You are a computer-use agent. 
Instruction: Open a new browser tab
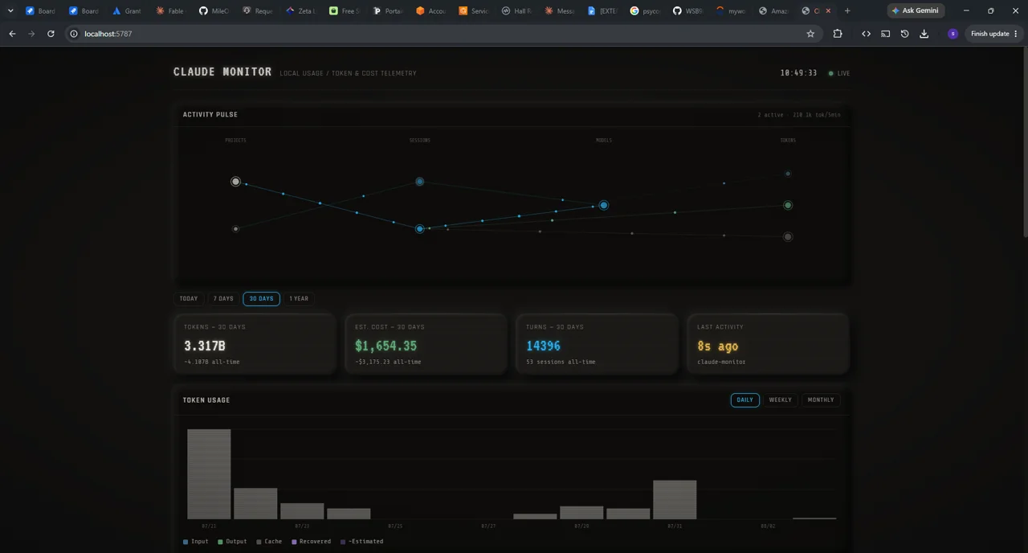click(847, 11)
